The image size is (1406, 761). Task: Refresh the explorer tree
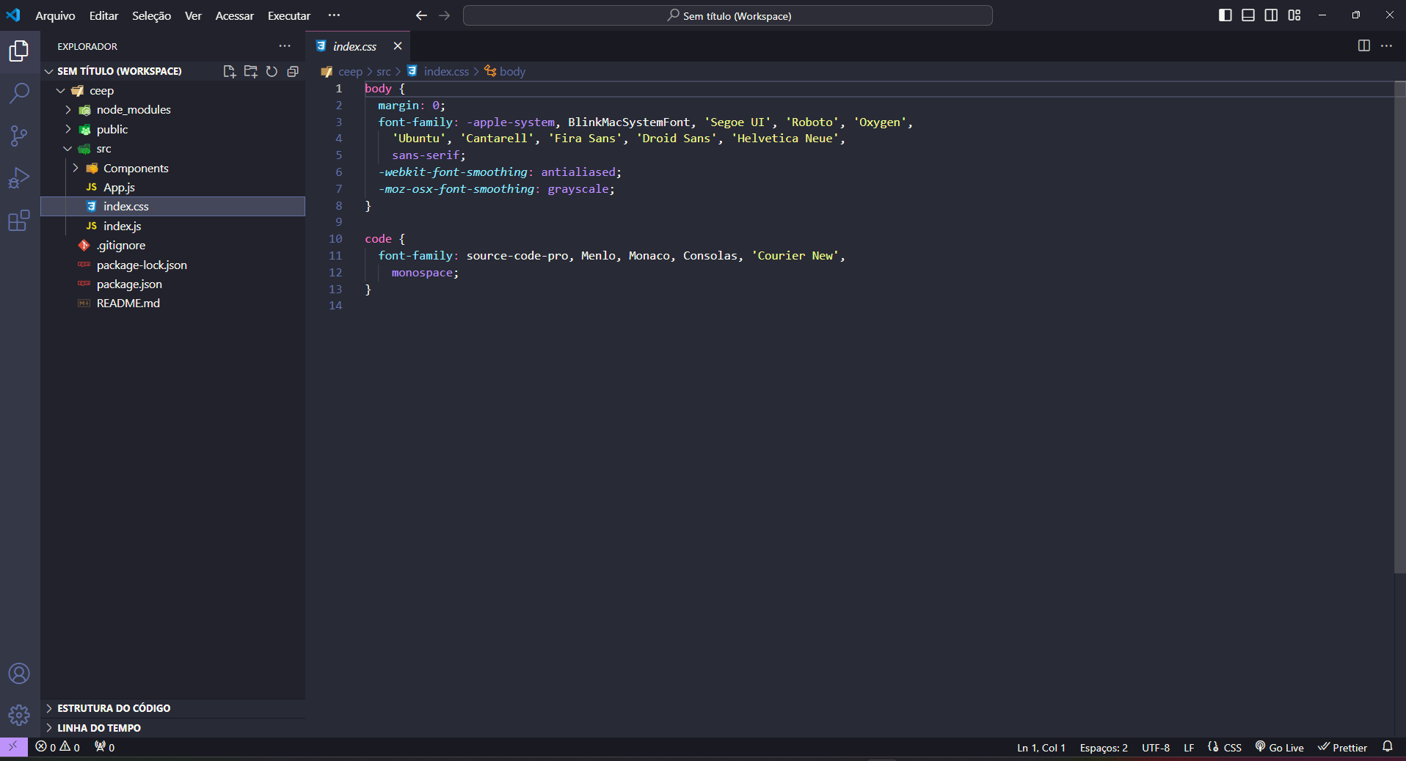click(x=272, y=71)
